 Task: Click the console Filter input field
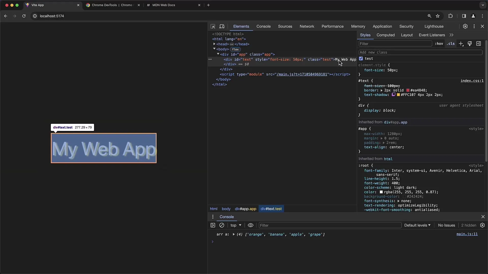click(x=329, y=225)
